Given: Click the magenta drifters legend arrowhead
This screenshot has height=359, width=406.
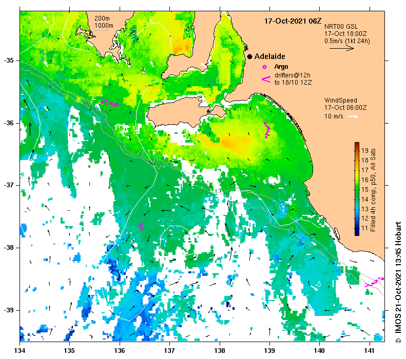Looking at the screenshot, I should (x=266, y=79).
